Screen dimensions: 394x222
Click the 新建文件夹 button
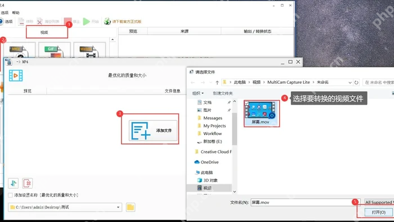[x=223, y=93]
